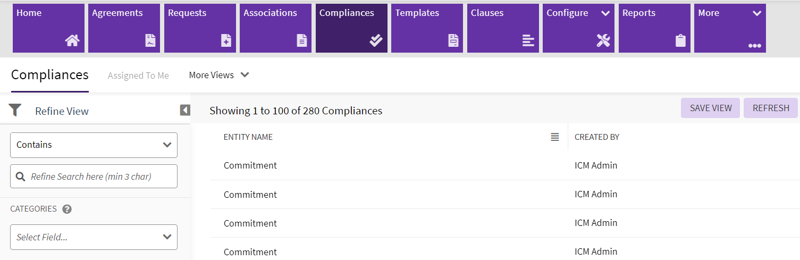Open the Contains match-type dropdown

tap(94, 145)
